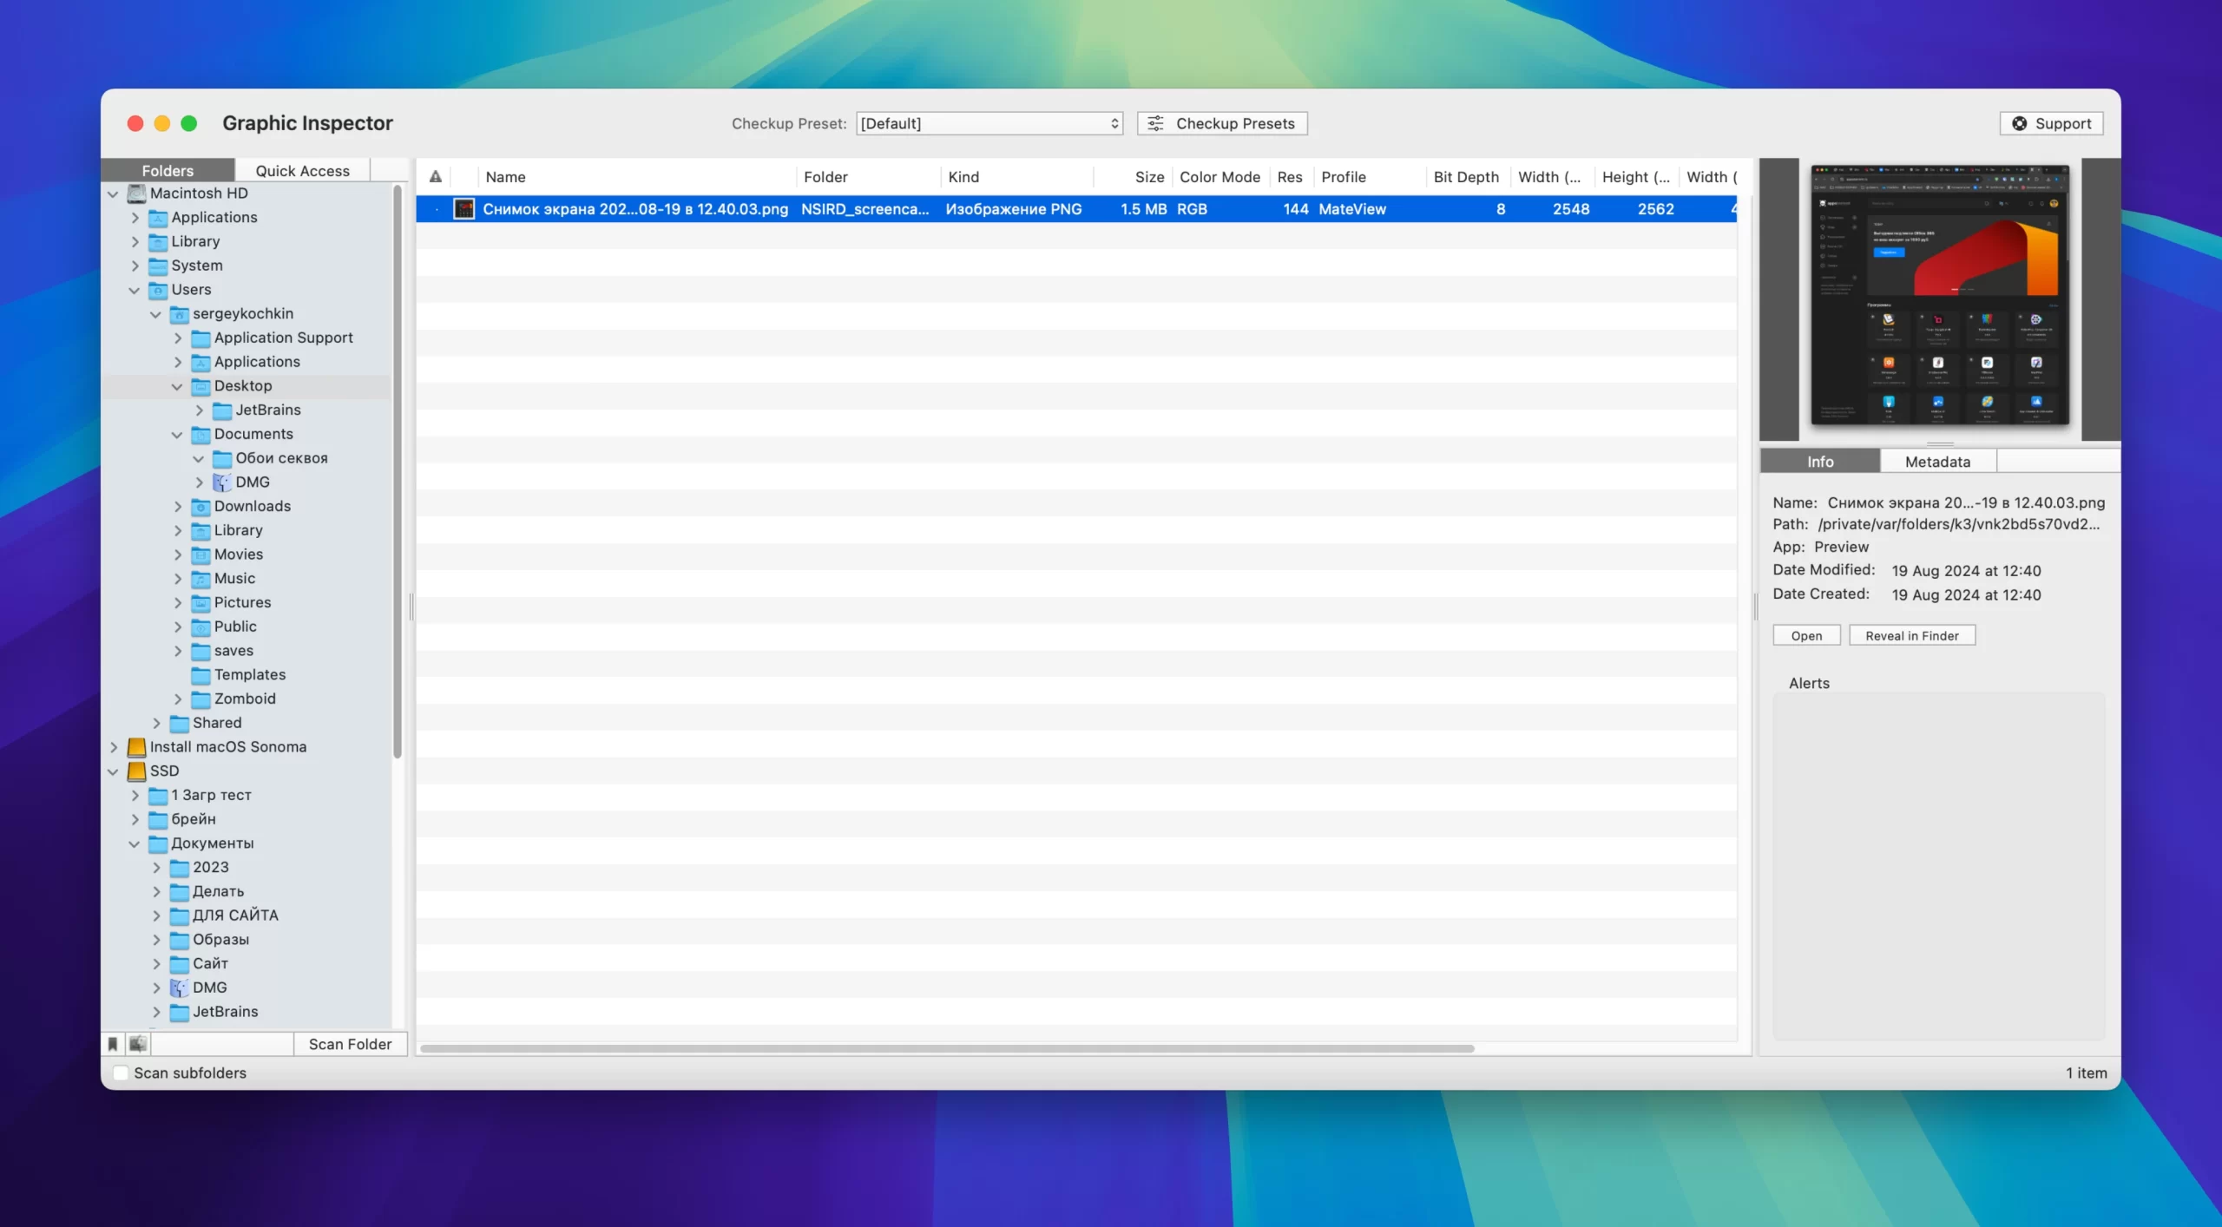Viewport: 2222px width, 1227px height.
Task: Select the DMG folder icon under Documents
Action: click(222, 482)
